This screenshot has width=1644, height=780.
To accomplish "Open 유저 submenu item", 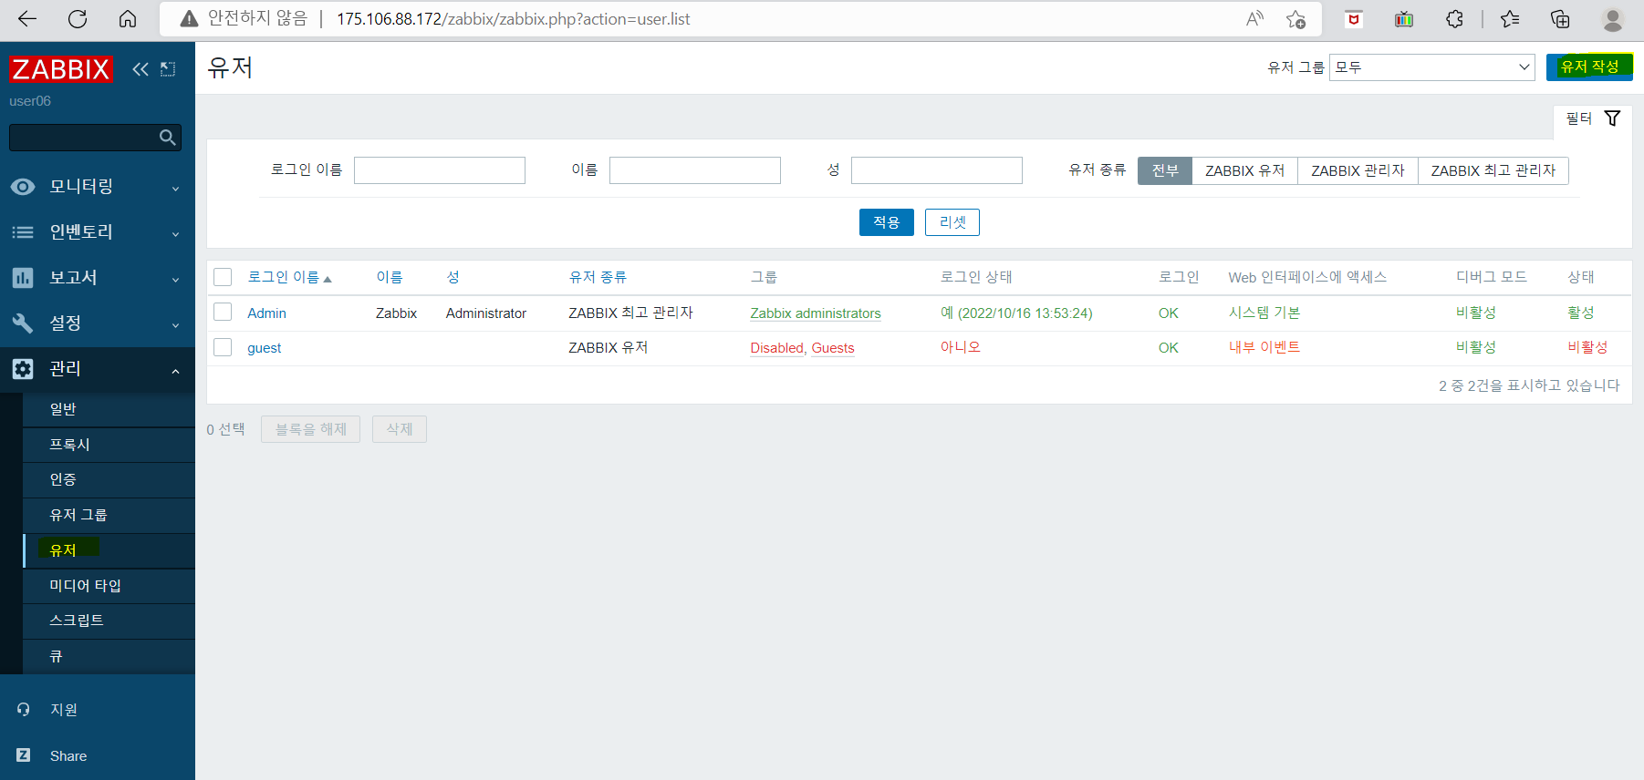I will pyautogui.click(x=109, y=550).
